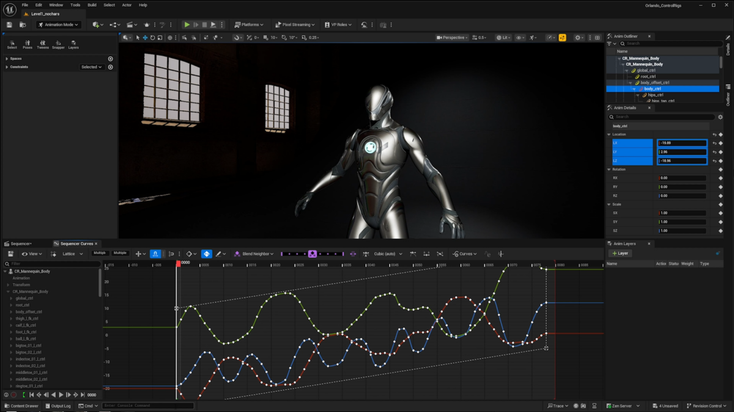Expand the Constraints section
Image resolution: width=734 pixels, height=412 pixels.
(x=7, y=67)
